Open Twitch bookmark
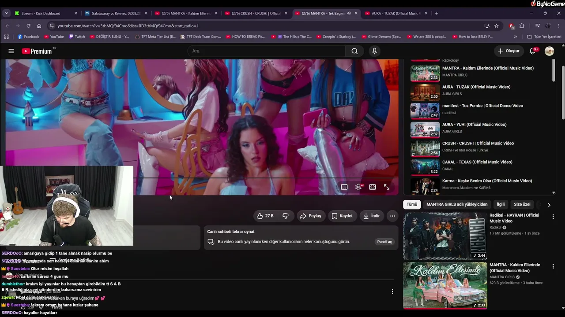The image size is (565, 317). (x=77, y=37)
